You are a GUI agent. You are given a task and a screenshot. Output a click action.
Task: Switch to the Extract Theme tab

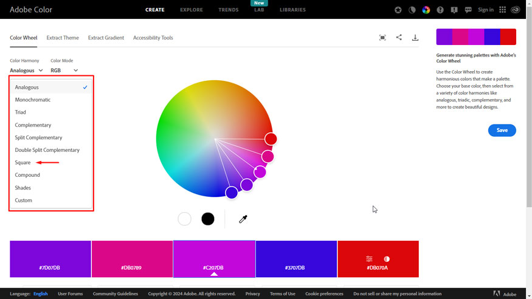(x=63, y=38)
